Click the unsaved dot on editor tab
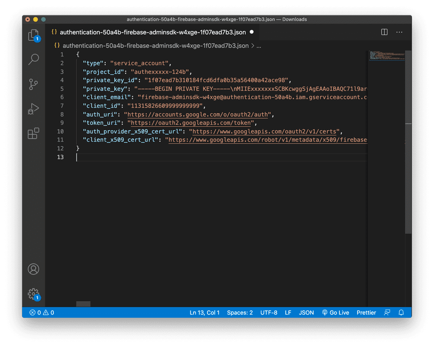Viewport: 434px width, 347px height. 252,32
